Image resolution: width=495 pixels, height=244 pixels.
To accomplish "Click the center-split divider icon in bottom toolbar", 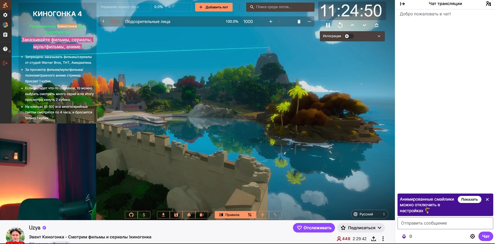I will coord(262,215).
